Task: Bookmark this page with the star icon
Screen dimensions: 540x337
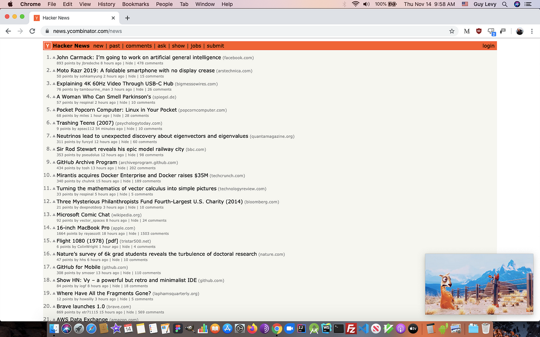Action: 452,31
